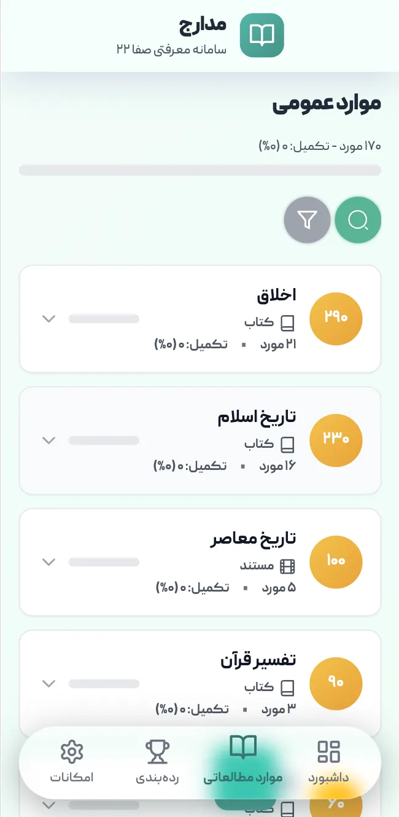Expand the اخلاق card chevron

(49, 319)
